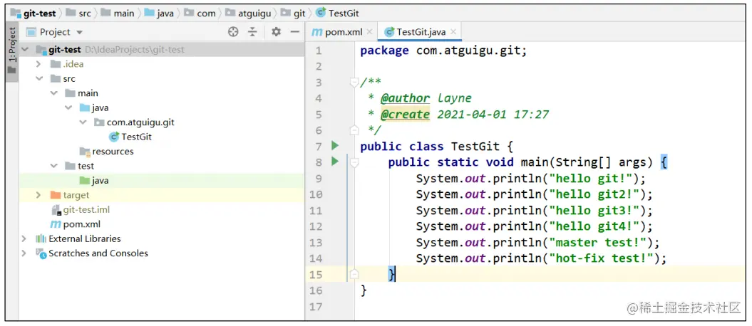Click com in the breadcrumb bar
Image resolution: width=752 pixels, height=326 pixels.
pos(206,14)
